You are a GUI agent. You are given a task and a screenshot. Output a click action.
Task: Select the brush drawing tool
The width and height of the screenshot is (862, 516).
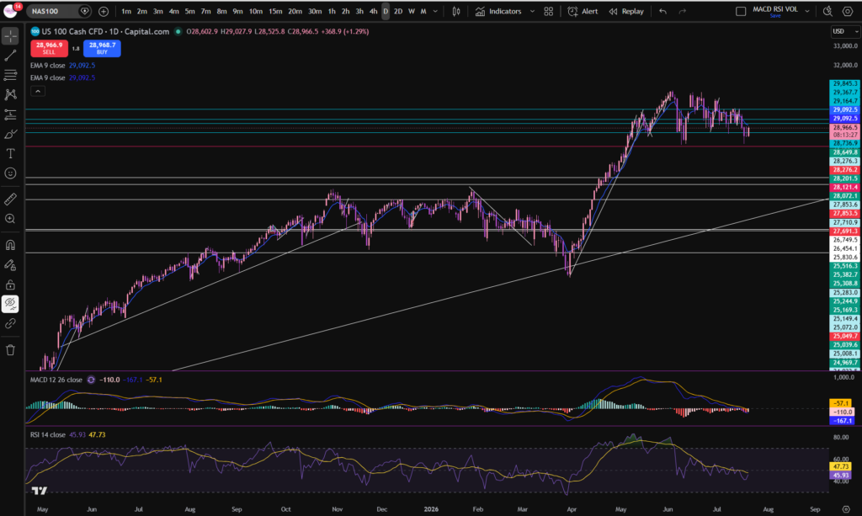(x=10, y=134)
